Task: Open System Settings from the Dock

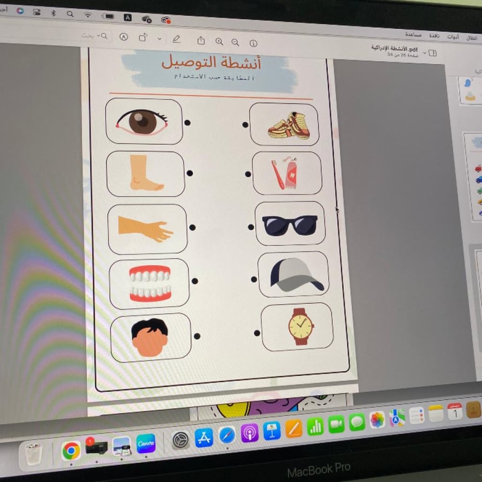Action: point(180,440)
